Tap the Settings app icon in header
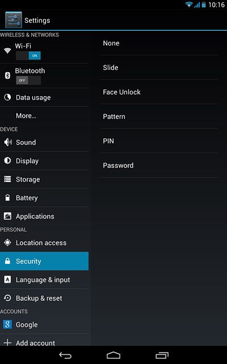 click(x=14, y=20)
